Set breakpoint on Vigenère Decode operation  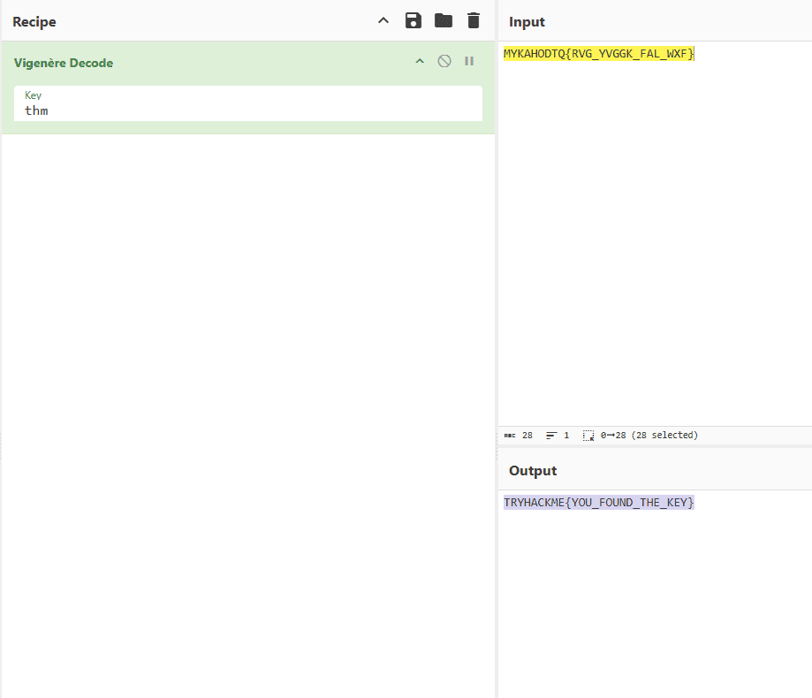pos(469,61)
